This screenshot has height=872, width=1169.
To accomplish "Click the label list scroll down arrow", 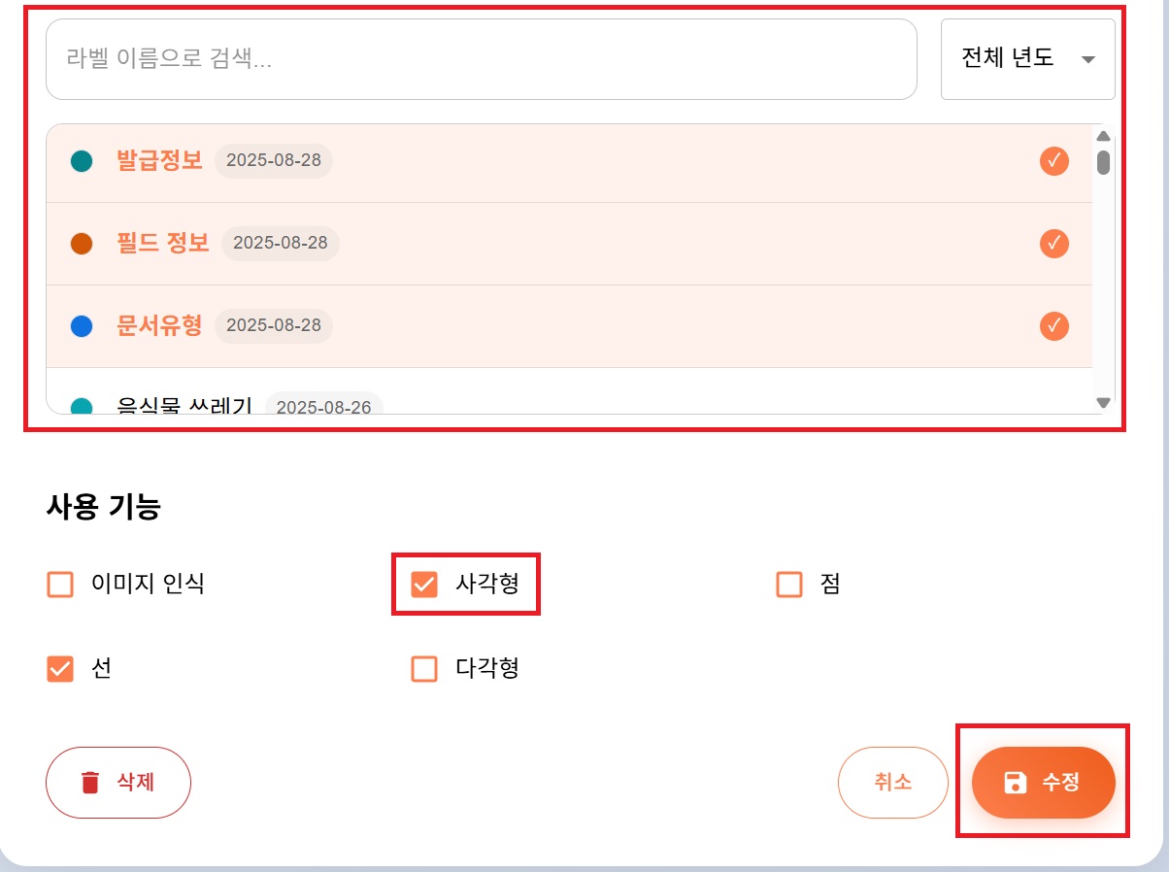I will point(1103,402).
